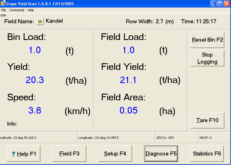
Task: Click the Longitude status bar panel
Action: click(x=116, y=138)
